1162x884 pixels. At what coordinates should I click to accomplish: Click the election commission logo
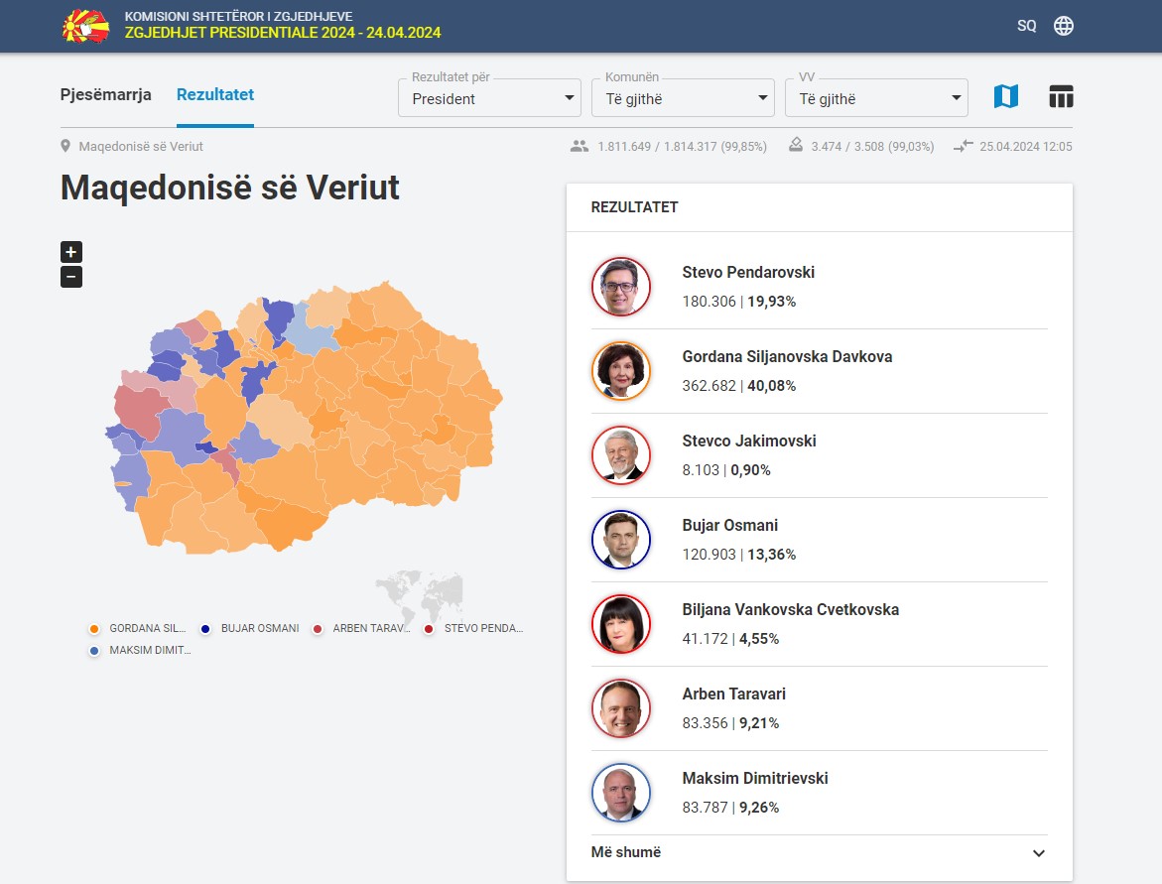[86, 26]
